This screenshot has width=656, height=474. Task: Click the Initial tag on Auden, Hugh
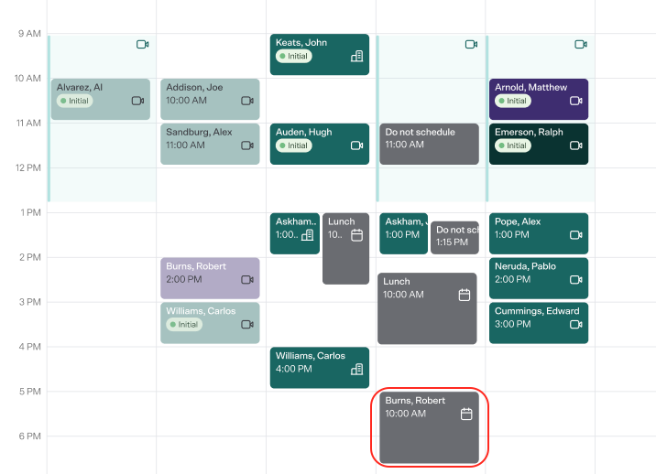click(294, 145)
